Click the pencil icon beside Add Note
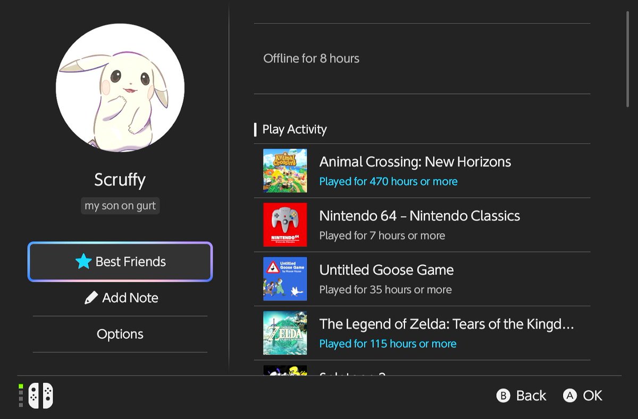This screenshot has width=638, height=419. point(91,298)
